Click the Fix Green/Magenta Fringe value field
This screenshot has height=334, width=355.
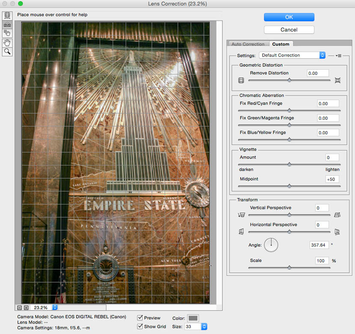click(328, 118)
